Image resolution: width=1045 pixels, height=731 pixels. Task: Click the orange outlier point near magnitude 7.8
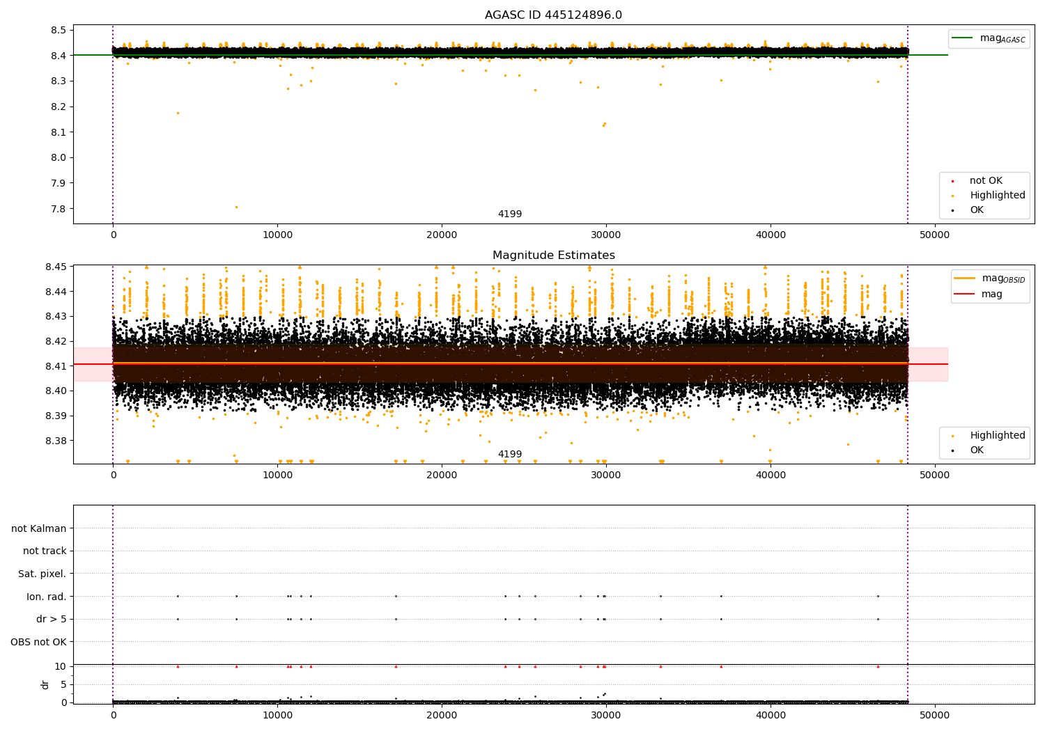point(236,207)
